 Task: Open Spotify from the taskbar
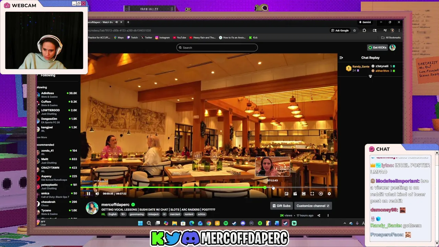[x=226, y=223]
